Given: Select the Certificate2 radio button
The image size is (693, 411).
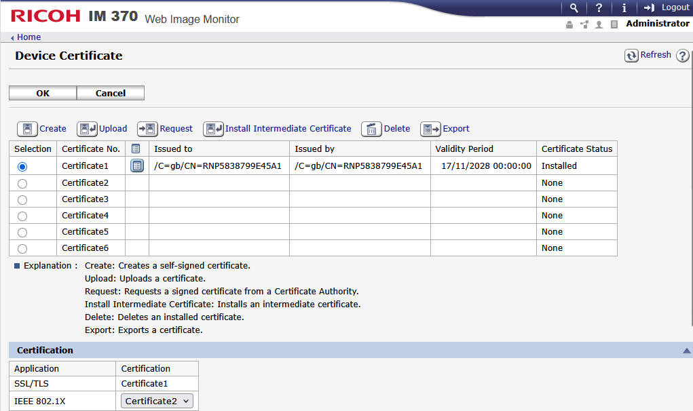Looking at the screenshot, I should [22, 184].
